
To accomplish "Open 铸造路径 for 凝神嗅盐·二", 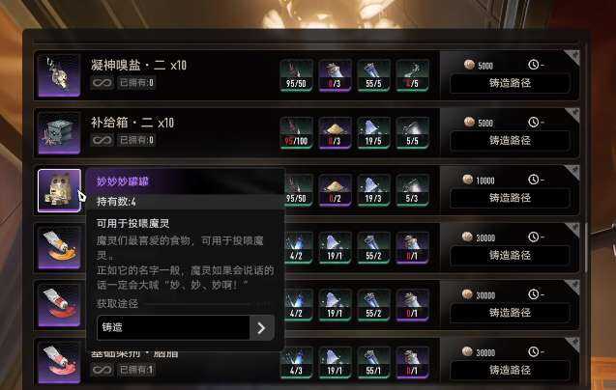I will 510,83.
